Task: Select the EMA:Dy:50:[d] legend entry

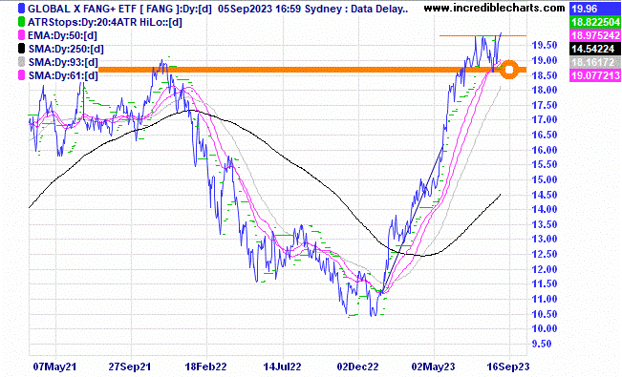Action: 62,35
